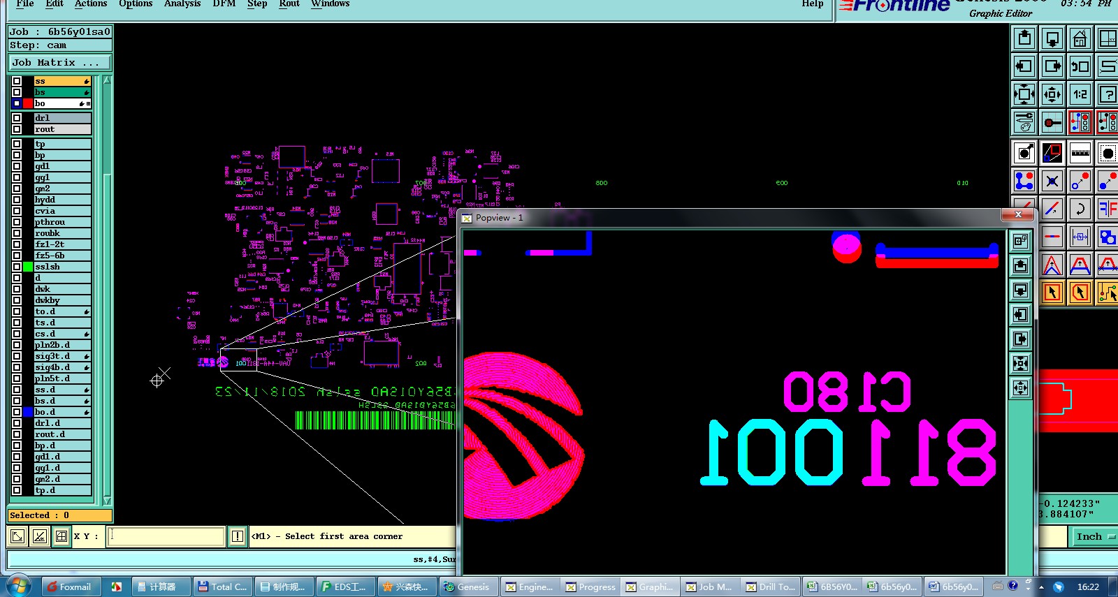Toggle the rout layer checkbox
Screen dimensions: 1118x597
point(17,129)
